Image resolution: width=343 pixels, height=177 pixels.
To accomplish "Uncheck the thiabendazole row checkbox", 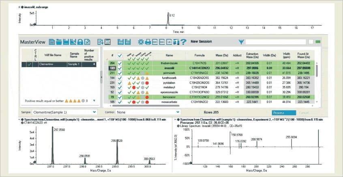I will 119,63.
